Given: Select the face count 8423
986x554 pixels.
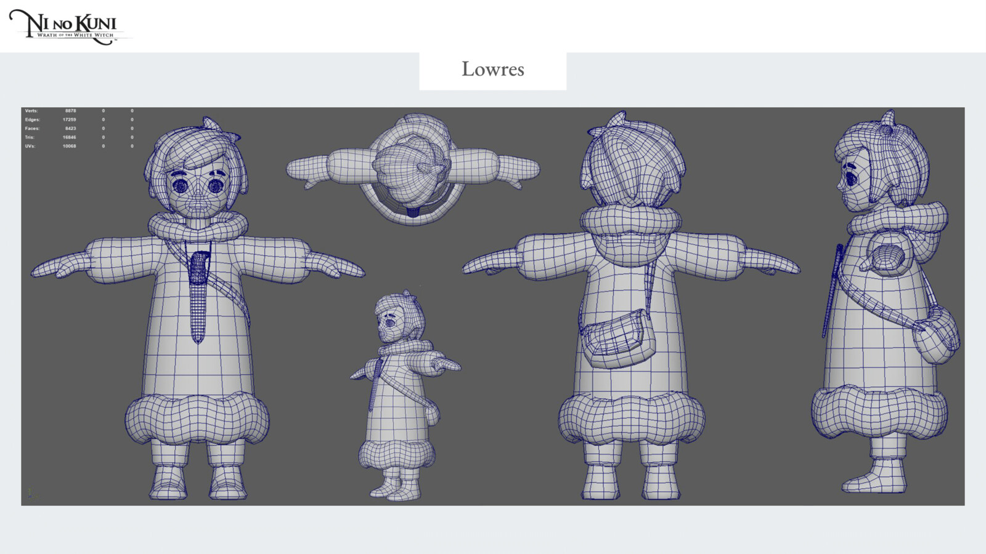Looking at the screenshot, I should tap(70, 129).
